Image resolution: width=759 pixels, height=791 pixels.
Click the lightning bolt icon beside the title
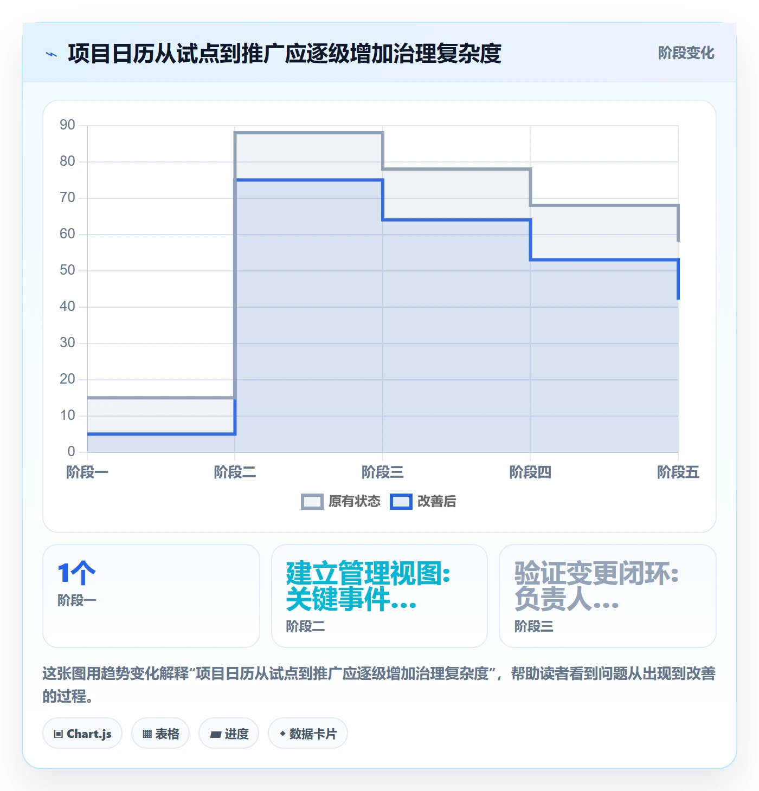pos(52,54)
